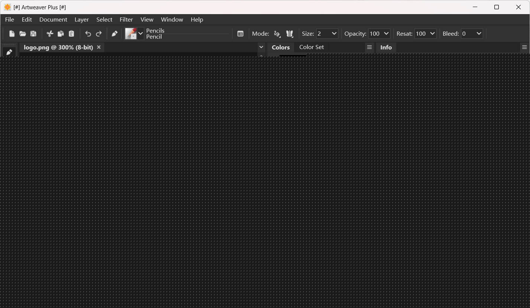Open the Layer menu
This screenshot has width=530, height=308.
click(x=82, y=20)
